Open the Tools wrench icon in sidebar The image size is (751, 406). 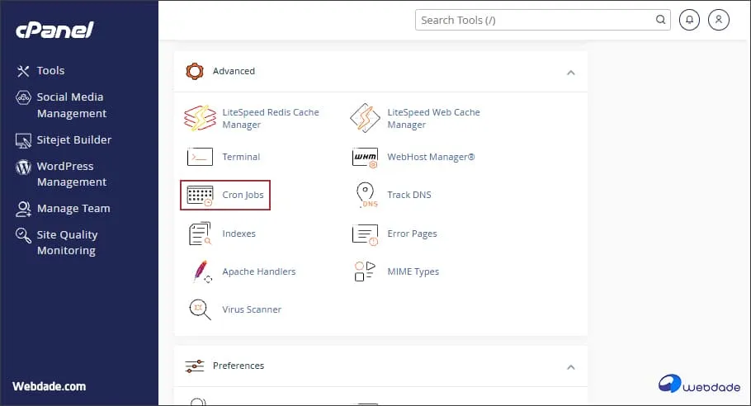pyautogui.click(x=23, y=71)
